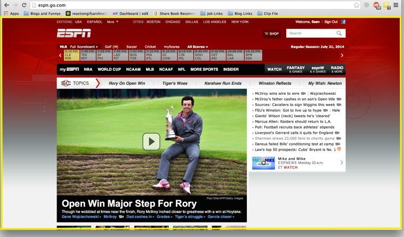Switch scoreboard to Golf (M) tab

click(x=111, y=46)
